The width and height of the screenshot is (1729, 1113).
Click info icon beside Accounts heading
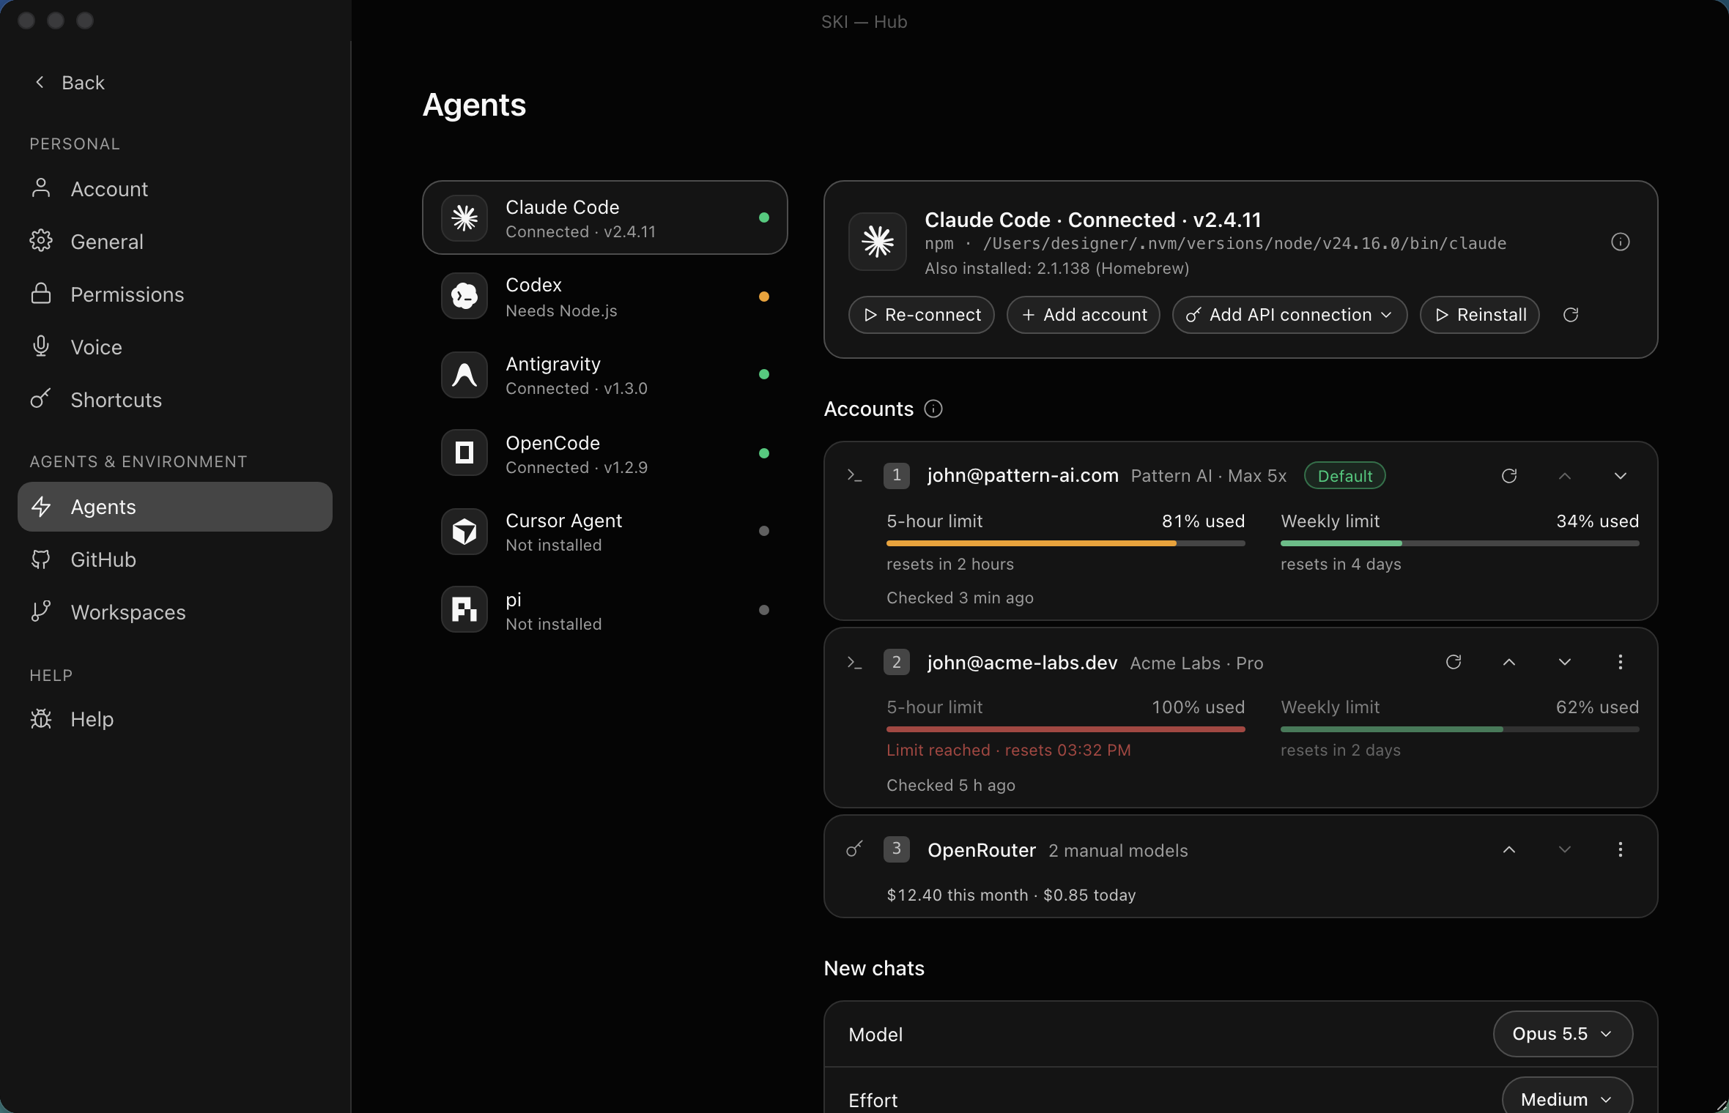pyautogui.click(x=933, y=409)
